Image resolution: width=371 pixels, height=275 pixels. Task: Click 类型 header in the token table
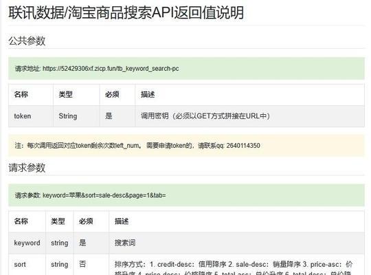pyautogui.click(x=65, y=94)
